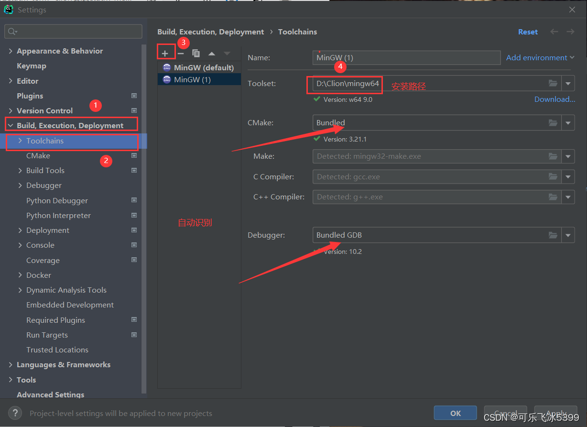This screenshot has width=587, height=427.
Task: Expand Appearance & Behavior section
Action: tap(11, 51)
